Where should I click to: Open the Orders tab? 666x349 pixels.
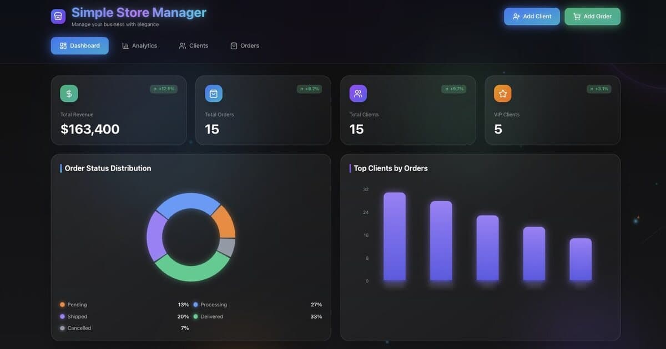tap(245, 46)
